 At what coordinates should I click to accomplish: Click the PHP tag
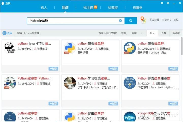160,88
